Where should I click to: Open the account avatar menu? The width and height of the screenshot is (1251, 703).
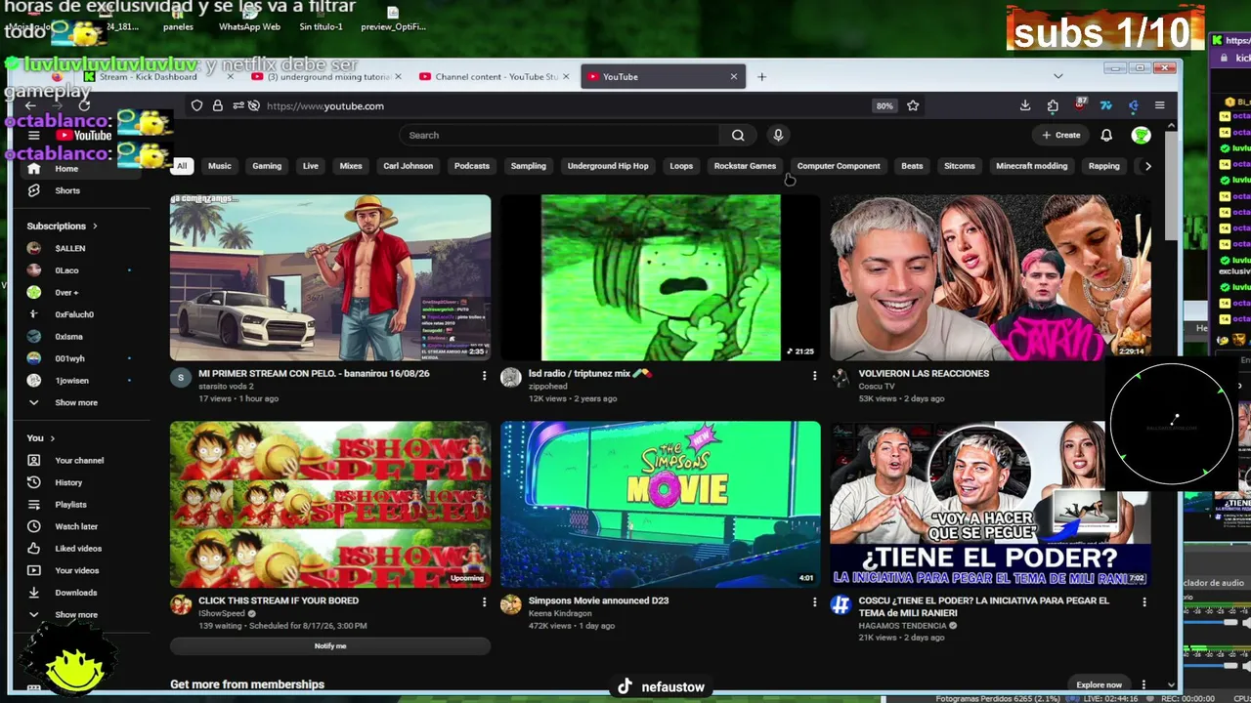point(1141,136)
